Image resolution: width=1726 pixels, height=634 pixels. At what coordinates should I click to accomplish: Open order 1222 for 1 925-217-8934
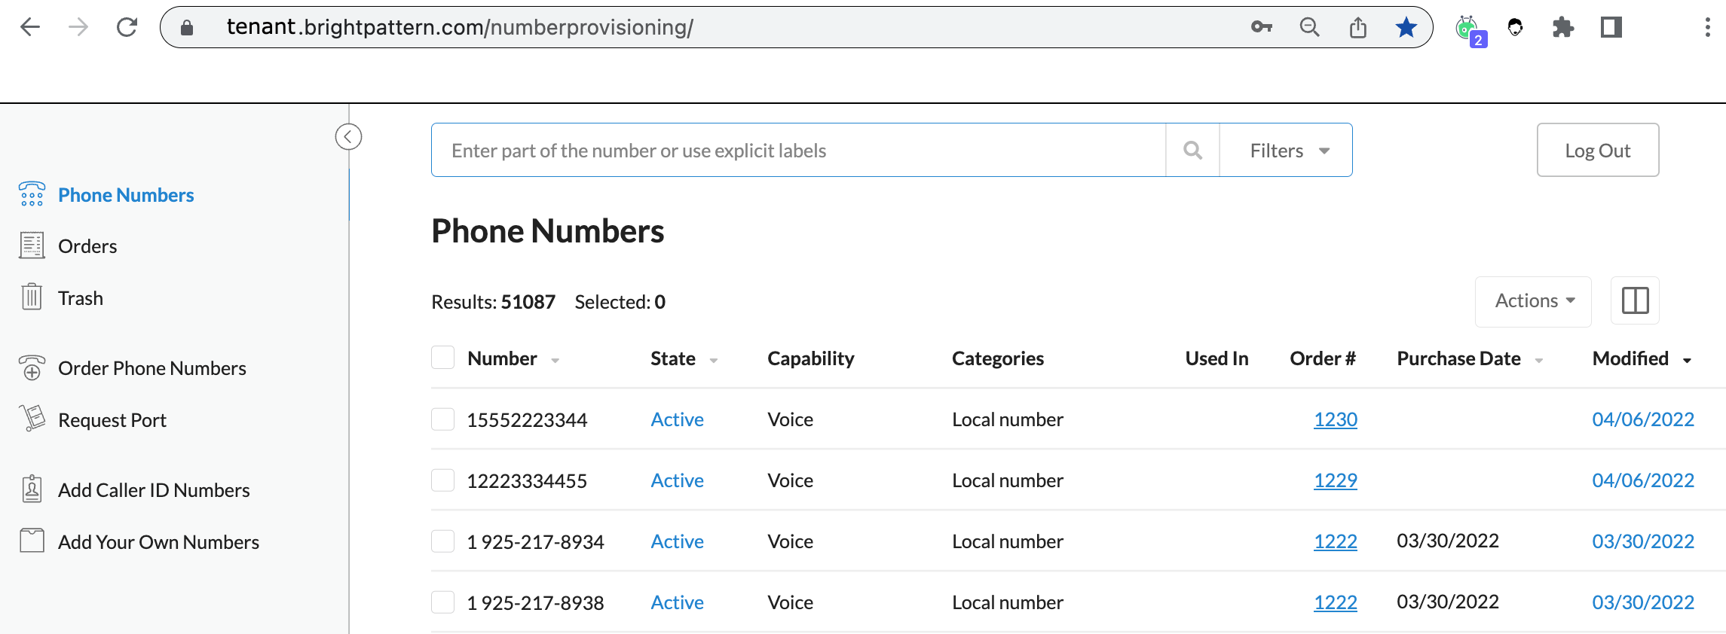pos(1336,541)
